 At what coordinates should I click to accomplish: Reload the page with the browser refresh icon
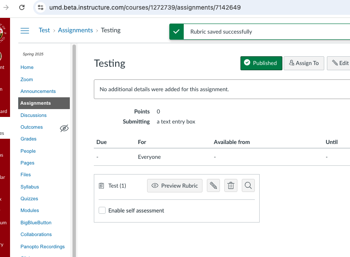(x=22, y=7)
